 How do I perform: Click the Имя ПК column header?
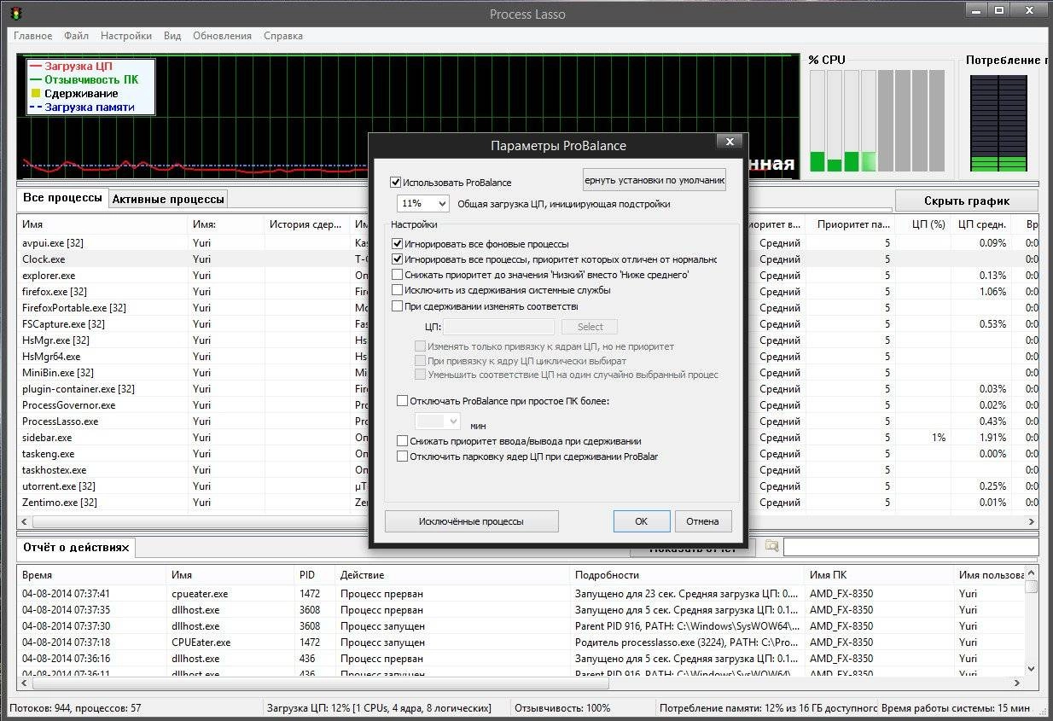pos(879,575)
